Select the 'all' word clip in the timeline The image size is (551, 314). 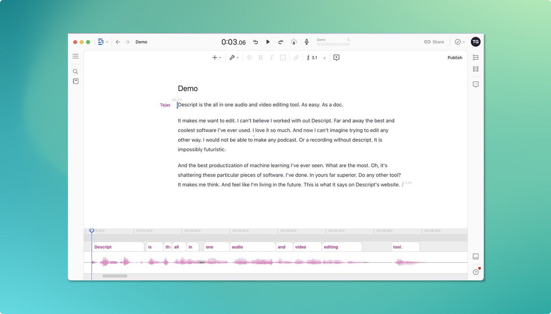179,247
